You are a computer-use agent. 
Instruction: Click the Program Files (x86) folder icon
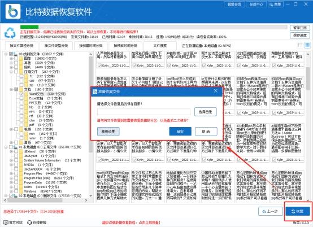click(x=21, y=178)
